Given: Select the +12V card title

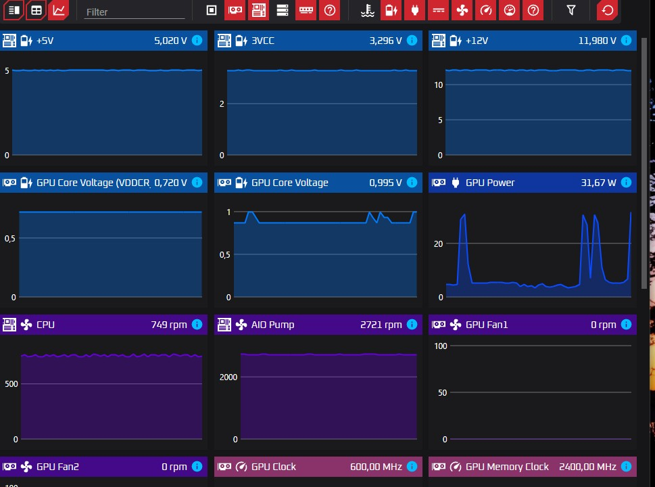Looking at the screenshot, I should [477, 41].
